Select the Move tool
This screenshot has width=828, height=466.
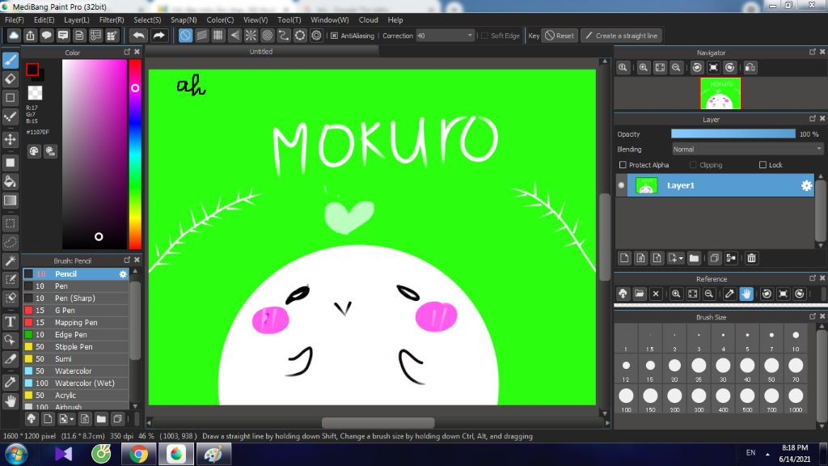click(10, 139)
